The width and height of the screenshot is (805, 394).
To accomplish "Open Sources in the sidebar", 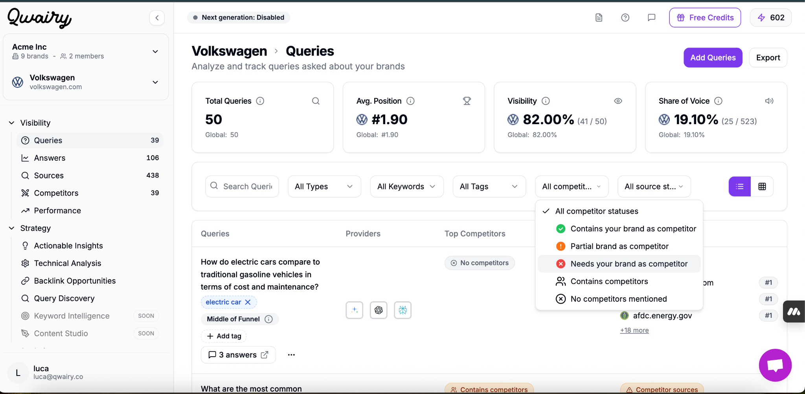I will point(90,176).
